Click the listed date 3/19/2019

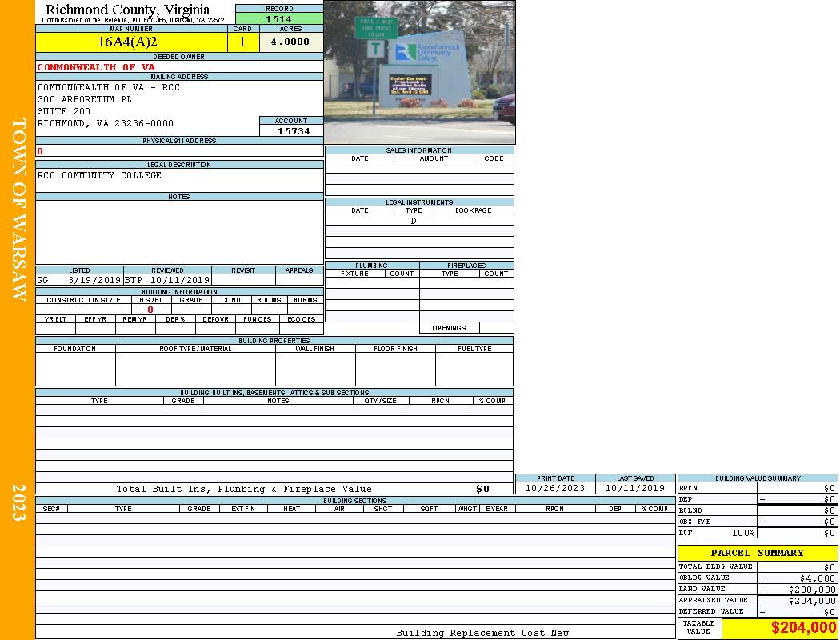(x=94, y=280)
